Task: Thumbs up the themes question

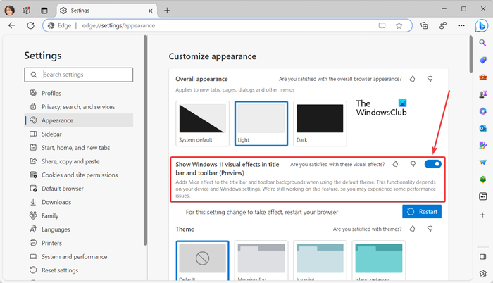Action: click(x=413, y=229)
